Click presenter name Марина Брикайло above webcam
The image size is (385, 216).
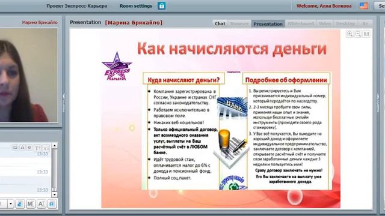click(40, 23)
